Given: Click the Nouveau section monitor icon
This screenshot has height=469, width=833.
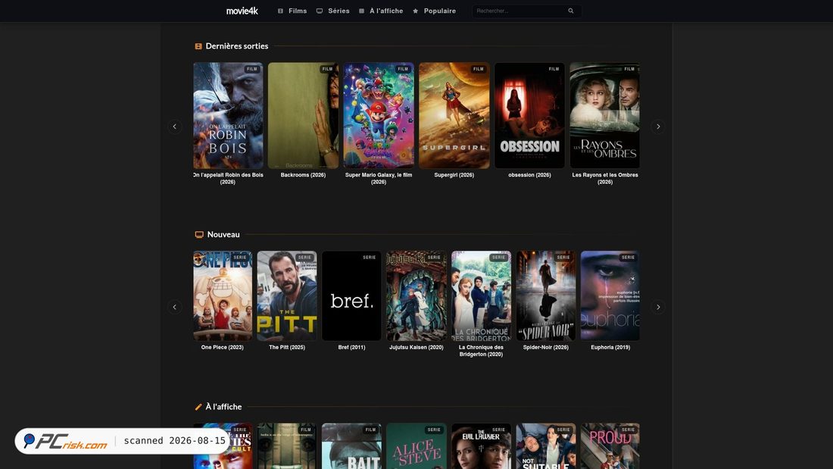Looking at the screenshot, I should click(199, 235).
